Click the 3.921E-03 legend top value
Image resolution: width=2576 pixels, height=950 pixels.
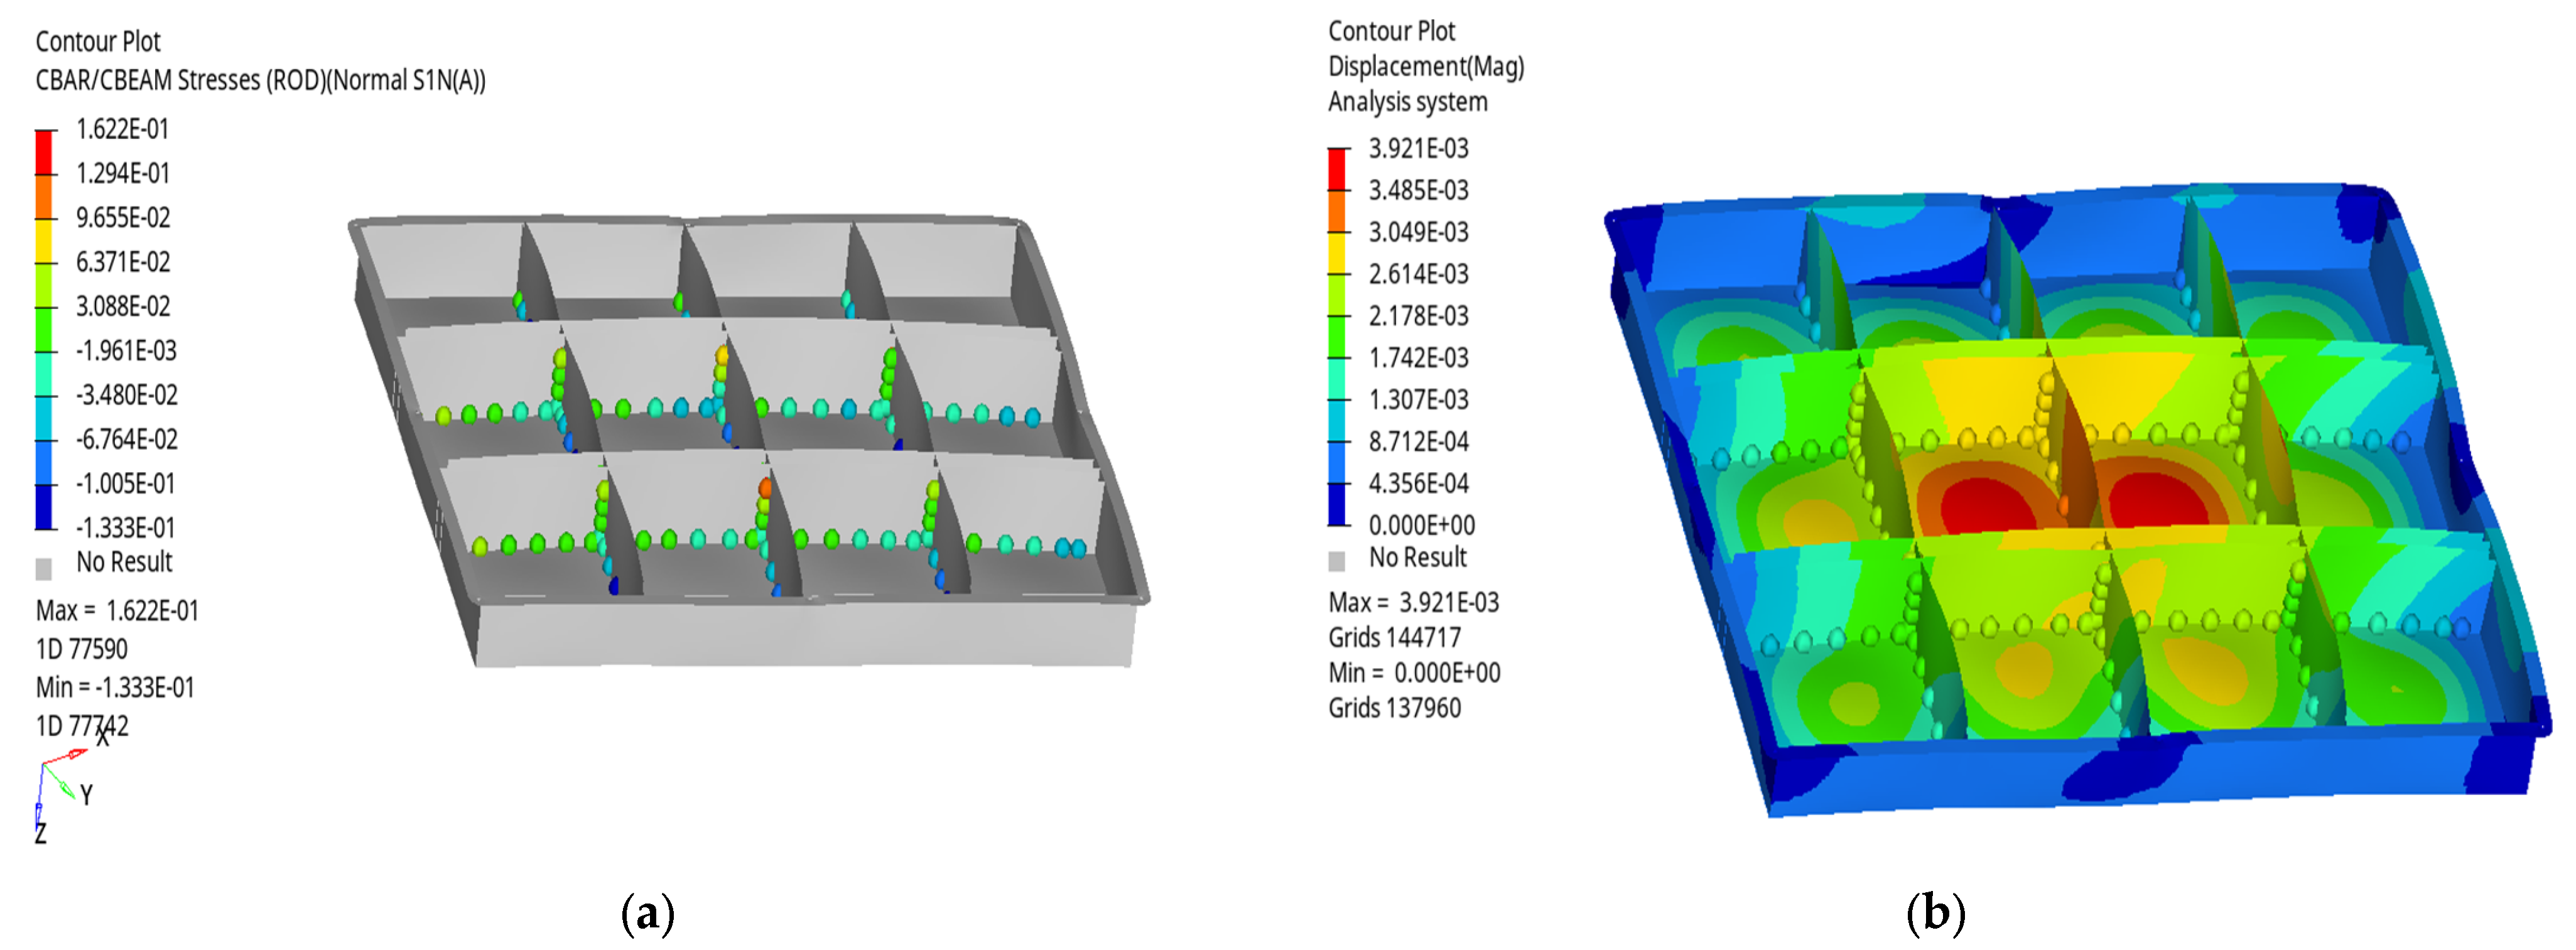pyautogui.click(x=1418, y=148)
